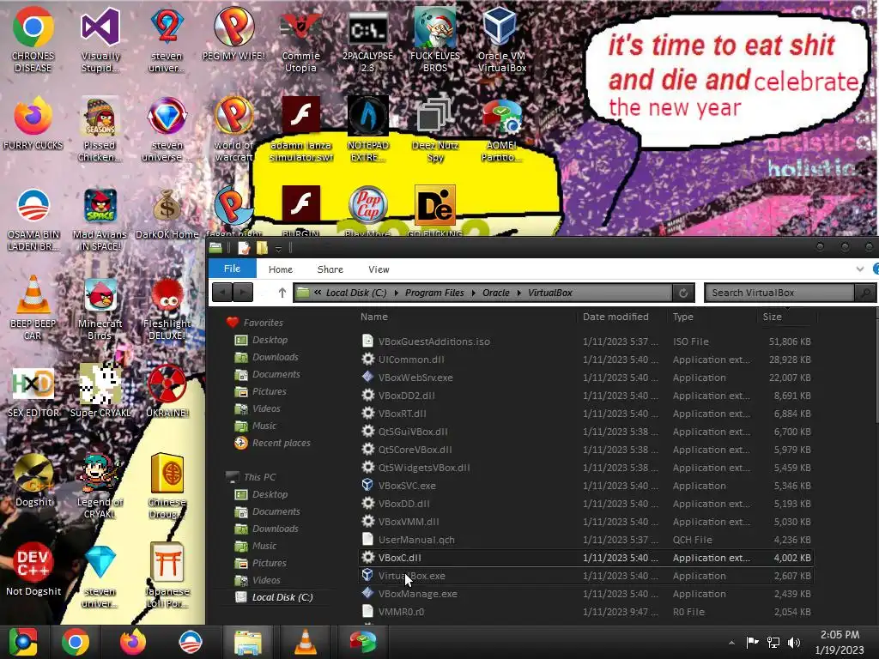Open the NOTEPAD EXTRE... desktop icon

[367, 130]
